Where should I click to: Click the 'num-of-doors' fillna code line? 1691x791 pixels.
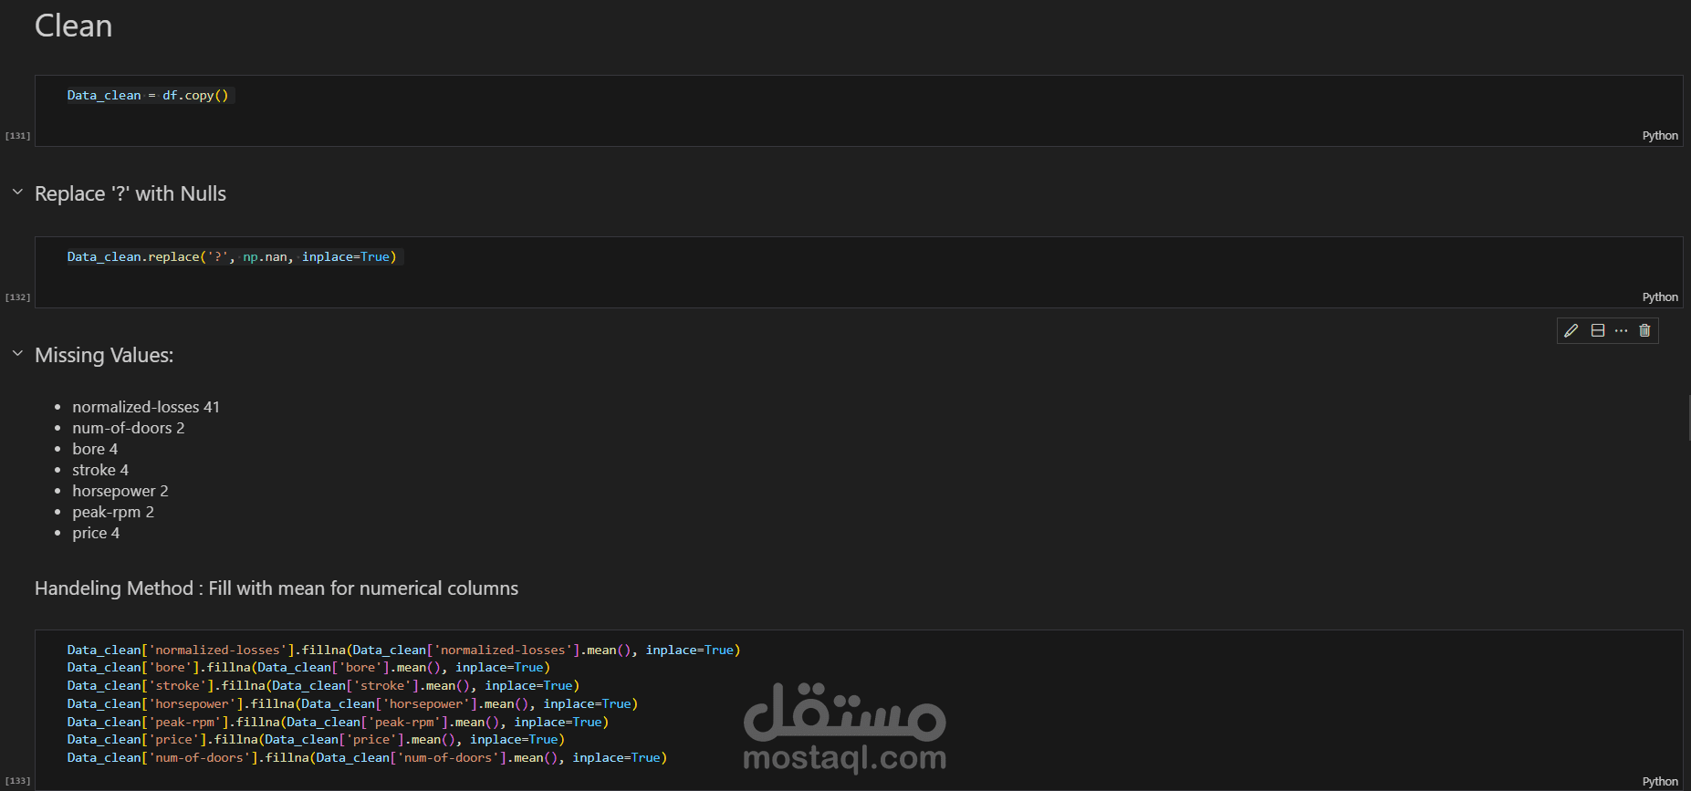pyautogui.click(x=367, y=758)
